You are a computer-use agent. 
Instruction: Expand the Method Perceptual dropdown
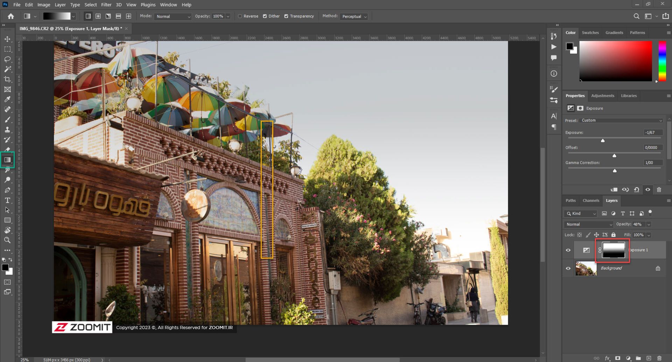pos(354,16)
